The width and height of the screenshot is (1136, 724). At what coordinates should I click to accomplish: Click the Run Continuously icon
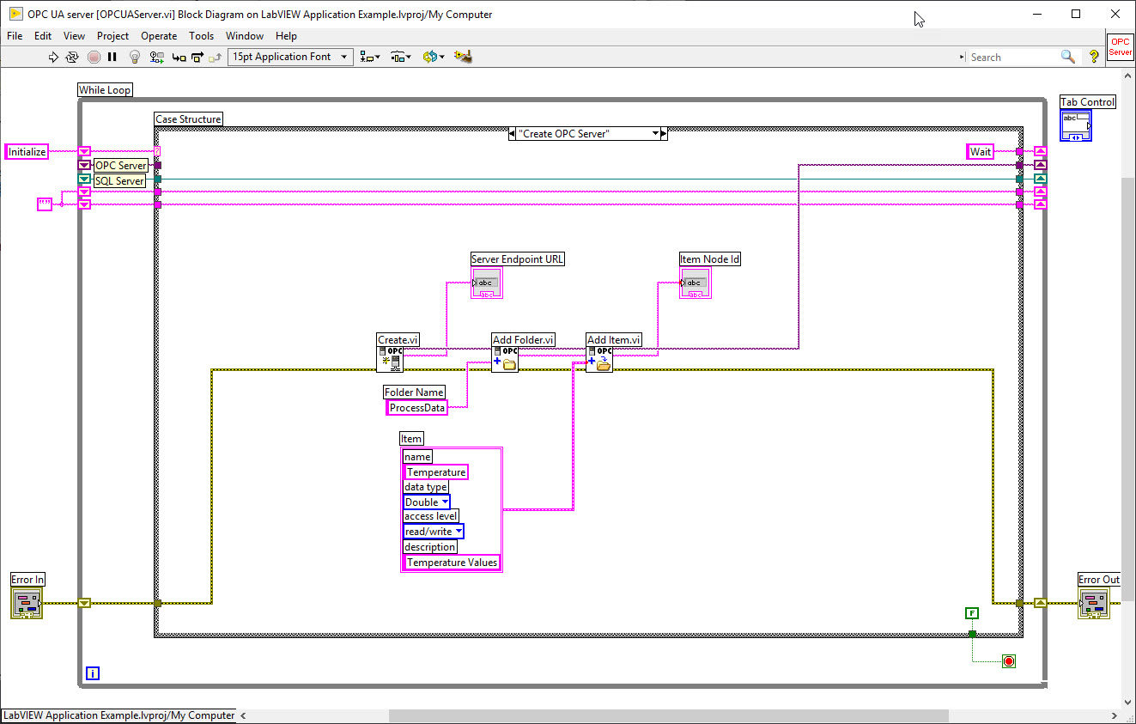(x=72, y=57)
